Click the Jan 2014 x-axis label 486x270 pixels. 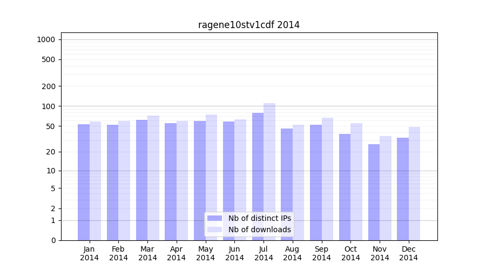(x=90, y=253)
